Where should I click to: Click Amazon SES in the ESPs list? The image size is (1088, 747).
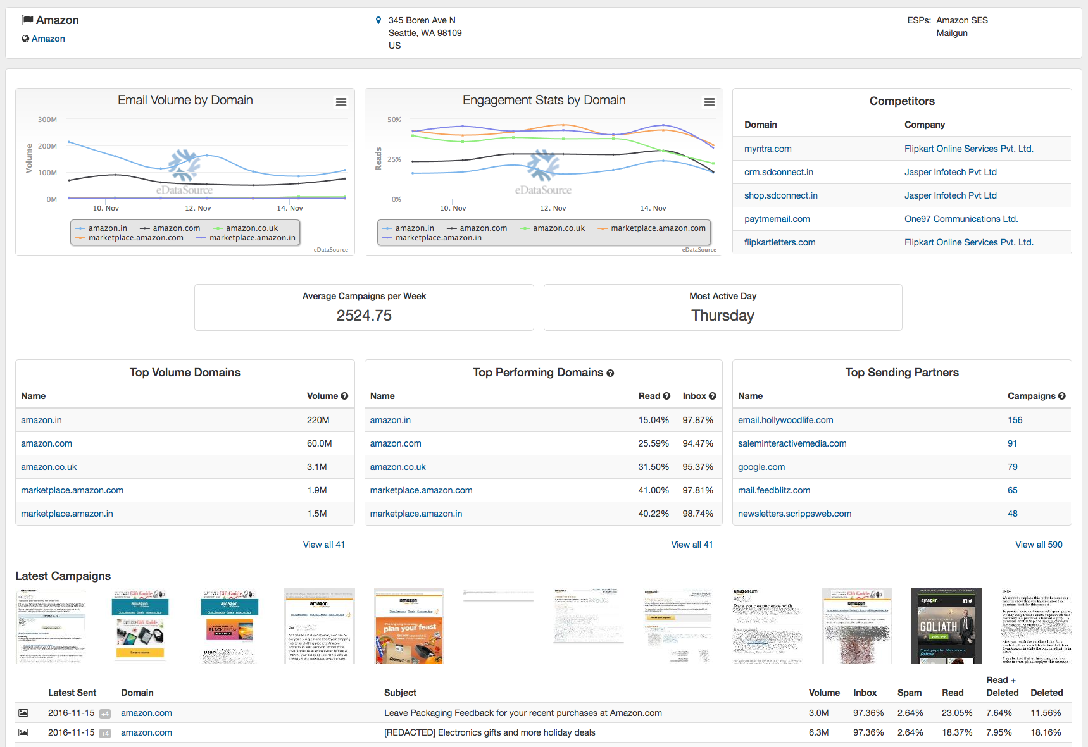pos(962,20)
